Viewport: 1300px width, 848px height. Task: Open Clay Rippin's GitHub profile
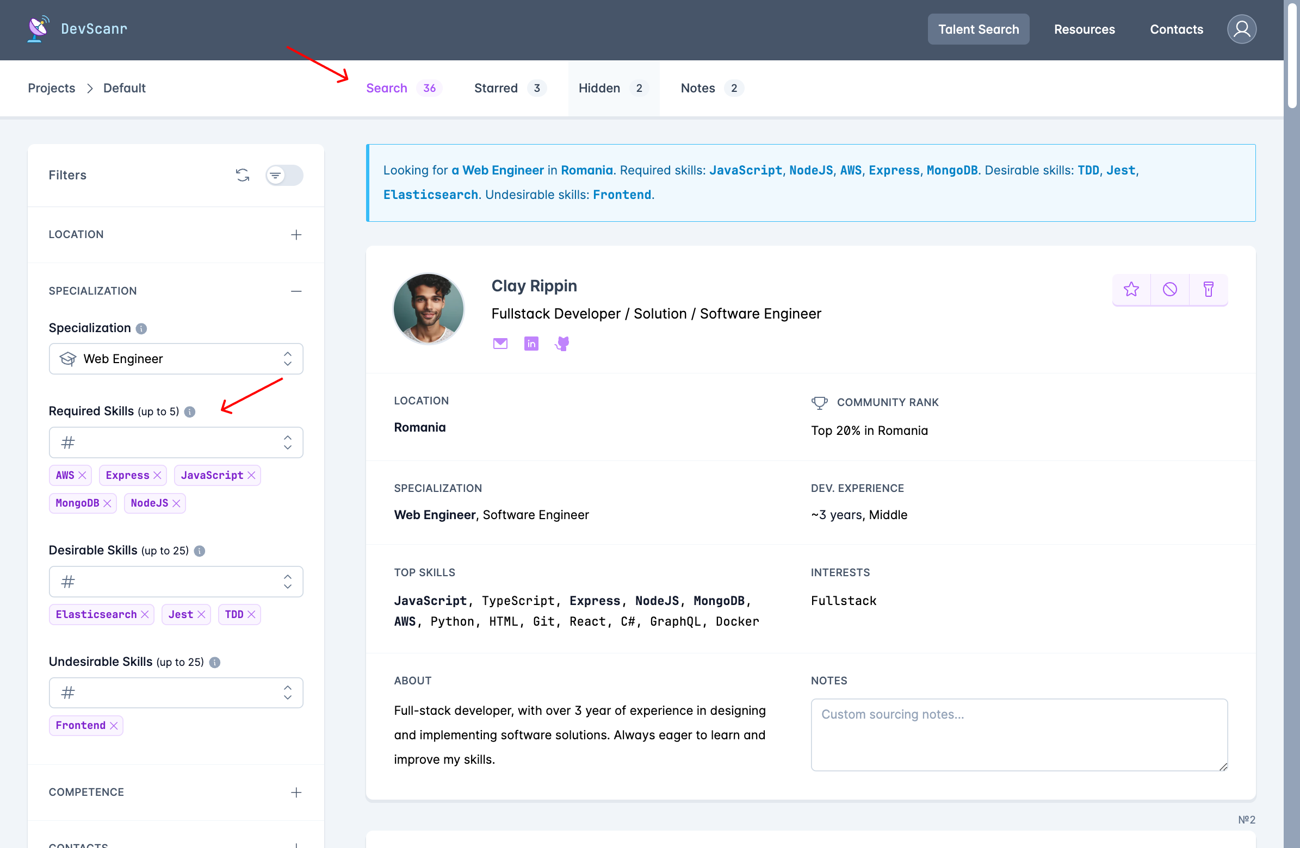(x=562, y=344)
